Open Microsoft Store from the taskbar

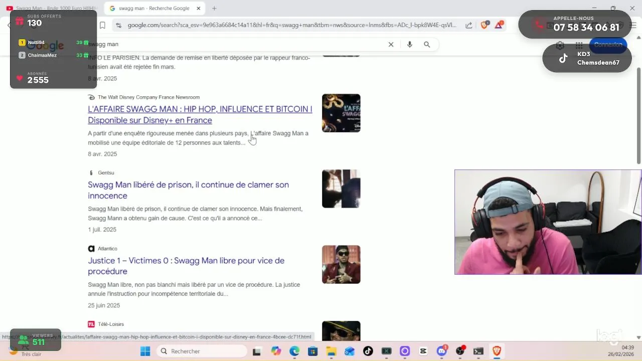pos(312,351)
